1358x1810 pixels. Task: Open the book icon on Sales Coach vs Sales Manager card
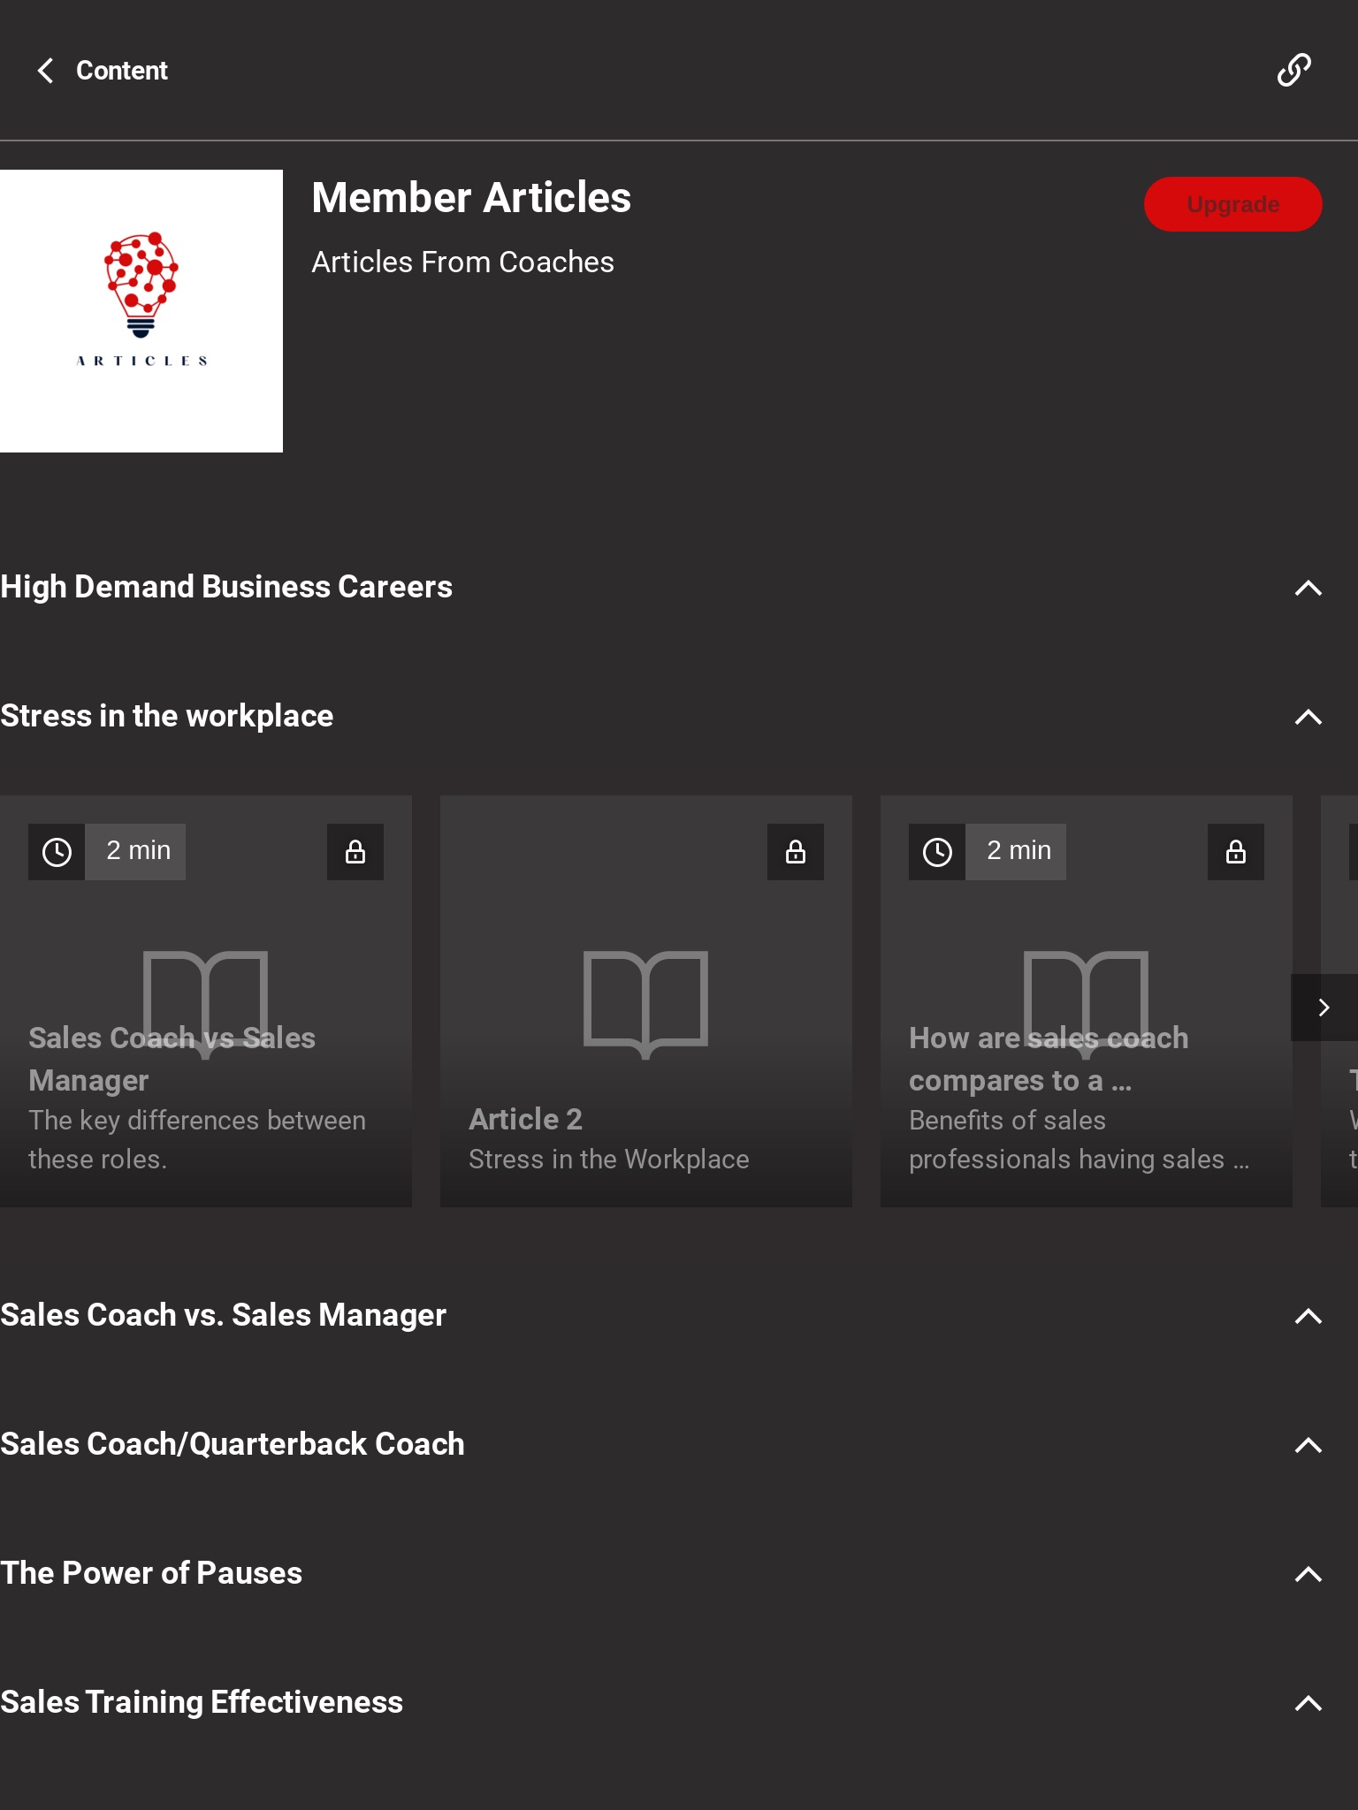pyautogui.click(x=206, y=1004)
